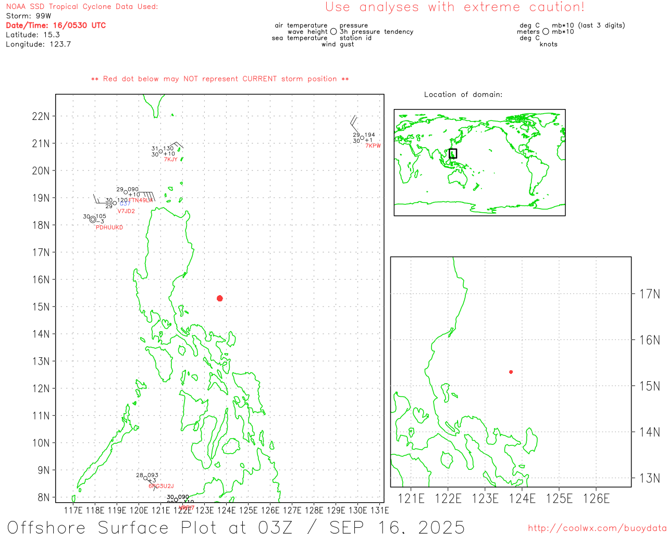Click the FTN49LX station ID
This screenshot has width=667, height=534.
(x=141, y=200)
